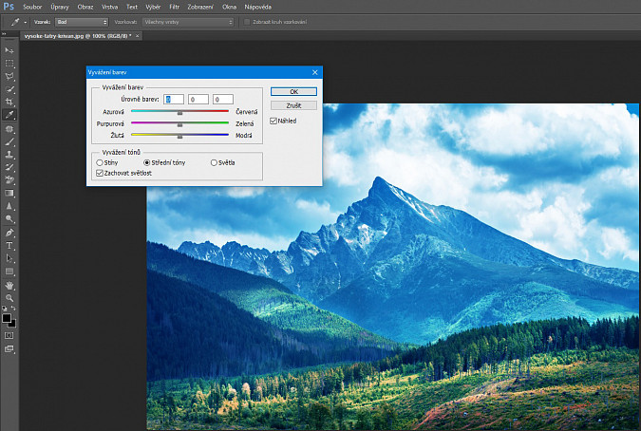Select the Hand tool
The width and height of the screenshot is (641, 431).
point(9,285)
